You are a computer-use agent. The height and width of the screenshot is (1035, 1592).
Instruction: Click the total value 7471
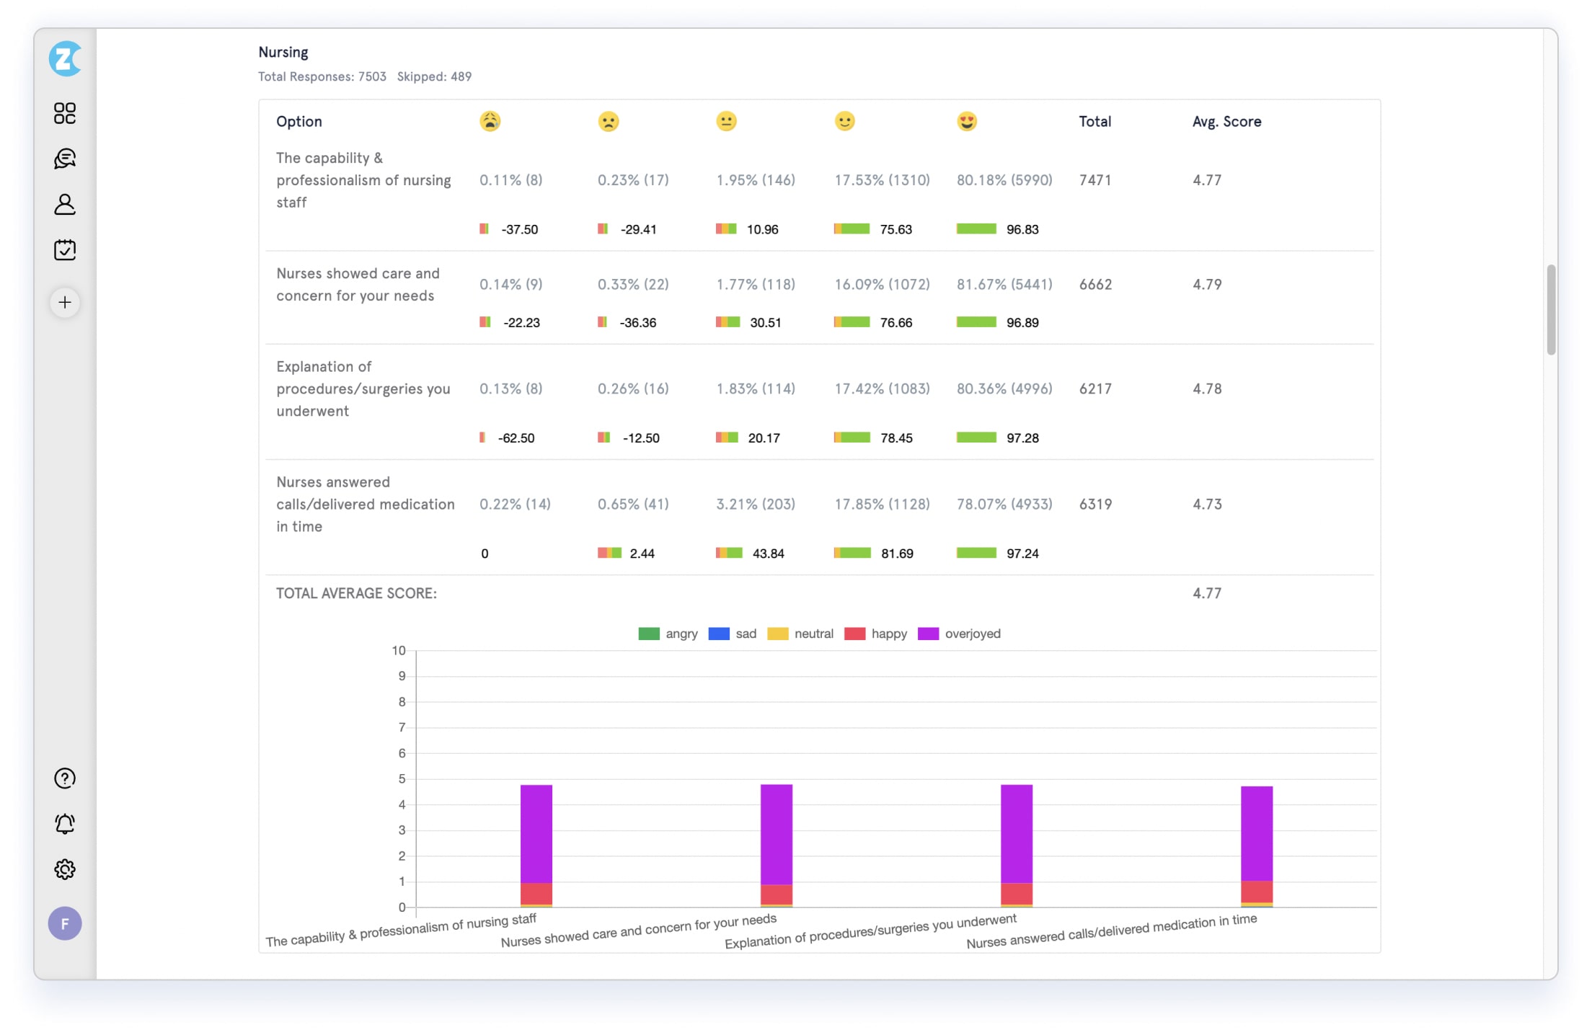tap(1094, 179)
